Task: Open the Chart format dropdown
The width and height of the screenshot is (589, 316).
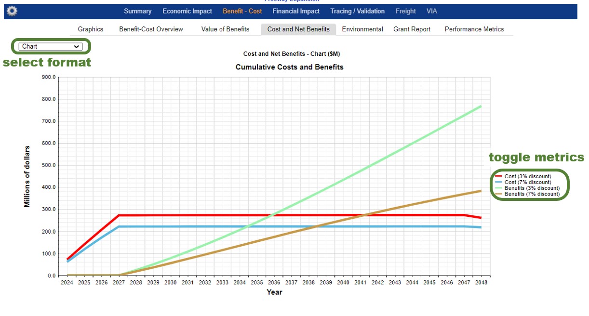Action: (51, 47)
